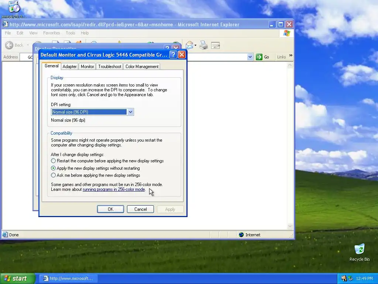Screen dimensions: 378x284
Task: Click the IE icon in the title bar
Action: [5, 24]
